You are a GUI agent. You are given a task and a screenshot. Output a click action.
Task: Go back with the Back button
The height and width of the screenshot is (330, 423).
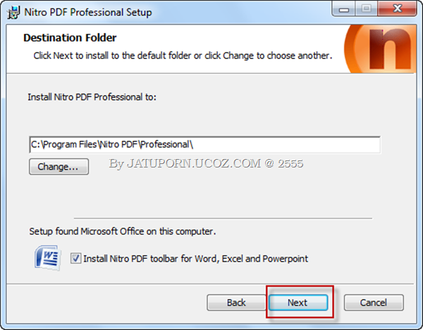tap(236, 303)
